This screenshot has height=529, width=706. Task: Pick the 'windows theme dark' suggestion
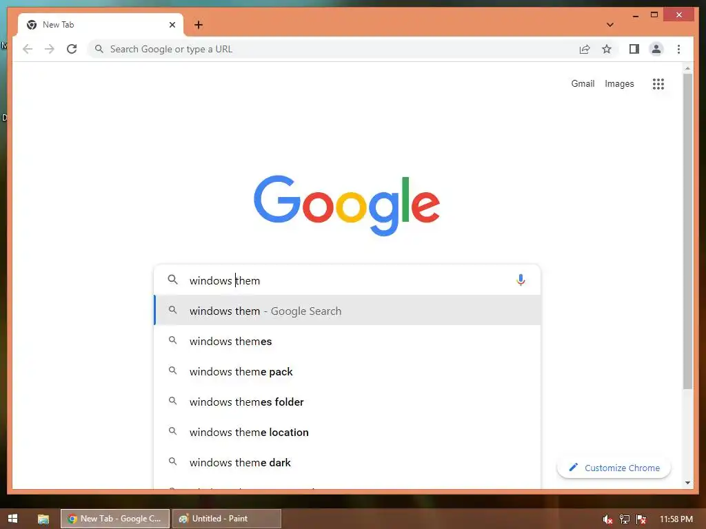pos(347,462)
